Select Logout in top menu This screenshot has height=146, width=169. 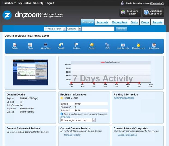(50, 3)
